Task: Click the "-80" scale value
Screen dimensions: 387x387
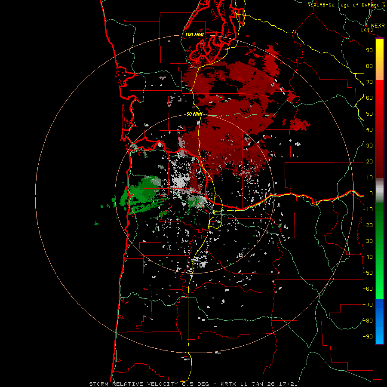Action: pyautogui.click(x=368, y=321)
